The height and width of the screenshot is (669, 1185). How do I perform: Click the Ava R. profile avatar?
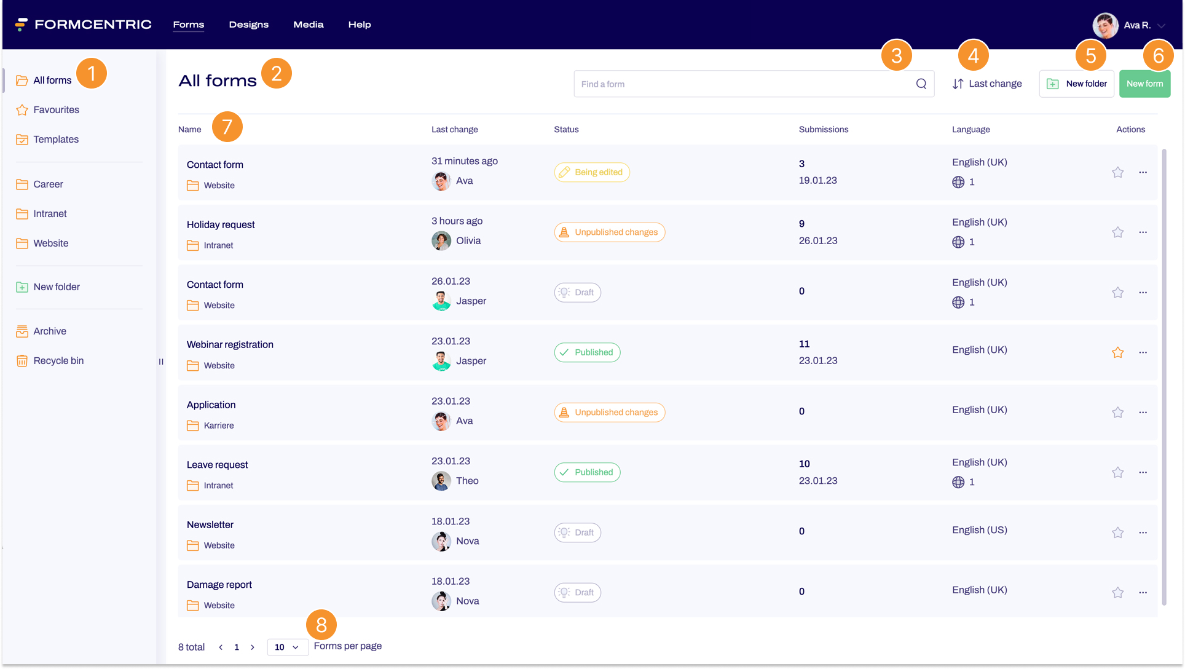[x=1104, y=25]
